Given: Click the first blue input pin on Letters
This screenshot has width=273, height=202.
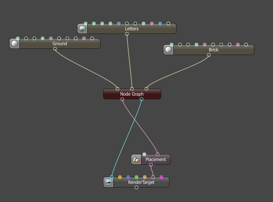Looking at the screenshot, I should [x=119, y=23].
